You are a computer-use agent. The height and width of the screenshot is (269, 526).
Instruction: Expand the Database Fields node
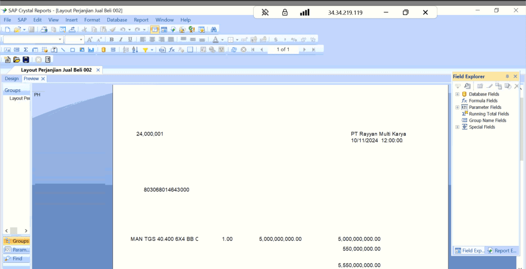tap(457, 94)
